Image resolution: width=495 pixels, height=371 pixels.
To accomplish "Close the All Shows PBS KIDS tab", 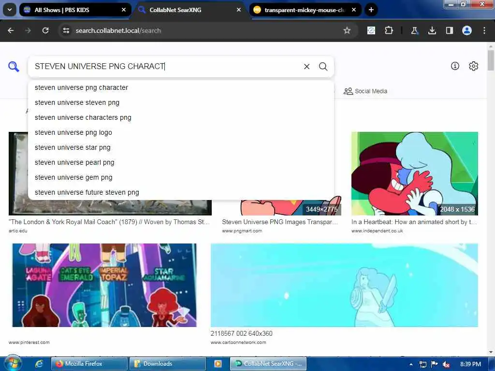I will click(x=124, y=10).
